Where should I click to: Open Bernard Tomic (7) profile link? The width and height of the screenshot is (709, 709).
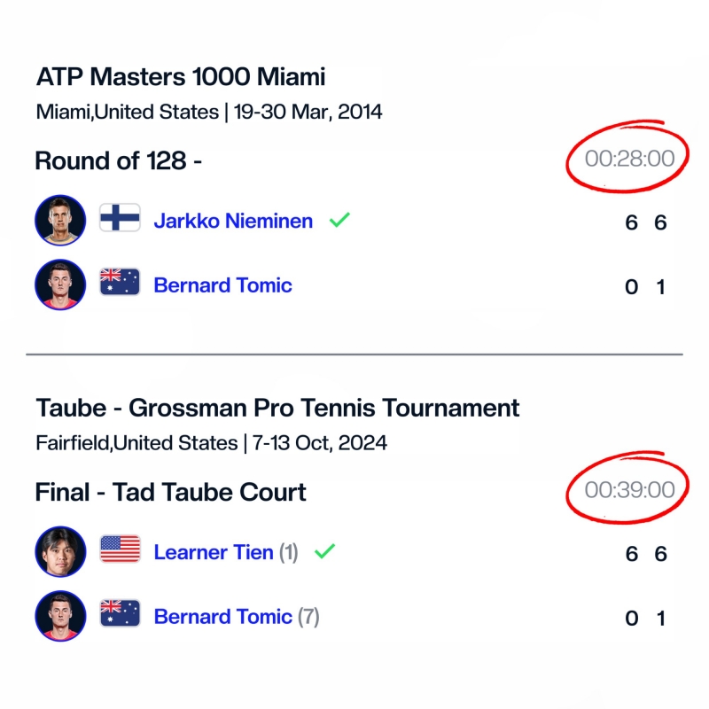(222, 616)
